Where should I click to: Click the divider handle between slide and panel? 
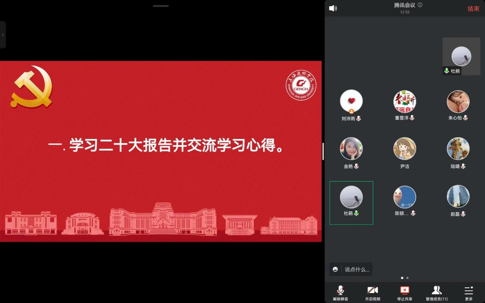click(x=323, y=151)
